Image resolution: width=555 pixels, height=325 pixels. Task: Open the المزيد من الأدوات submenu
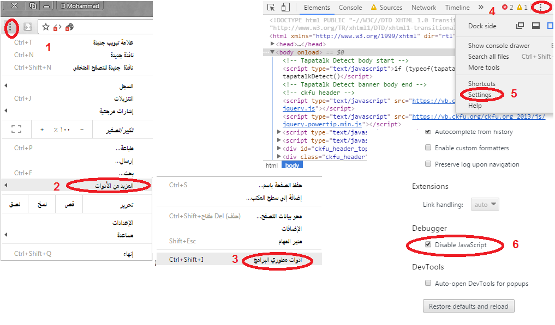click(x=77, y=185)
